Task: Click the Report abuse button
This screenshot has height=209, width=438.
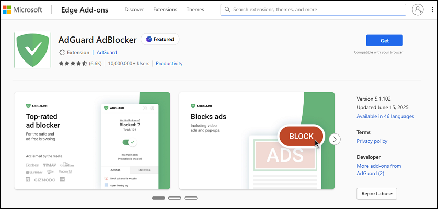Action: tap(376, 194)
